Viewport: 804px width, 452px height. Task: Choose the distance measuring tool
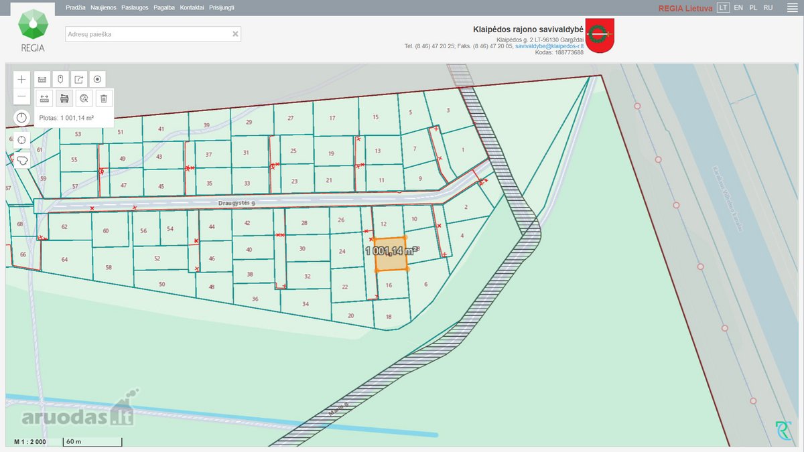[45, 98]
